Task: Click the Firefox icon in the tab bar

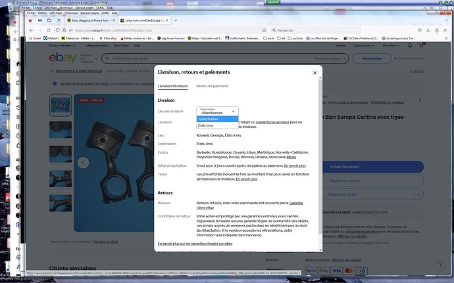Action: click(x=30, y=20)
